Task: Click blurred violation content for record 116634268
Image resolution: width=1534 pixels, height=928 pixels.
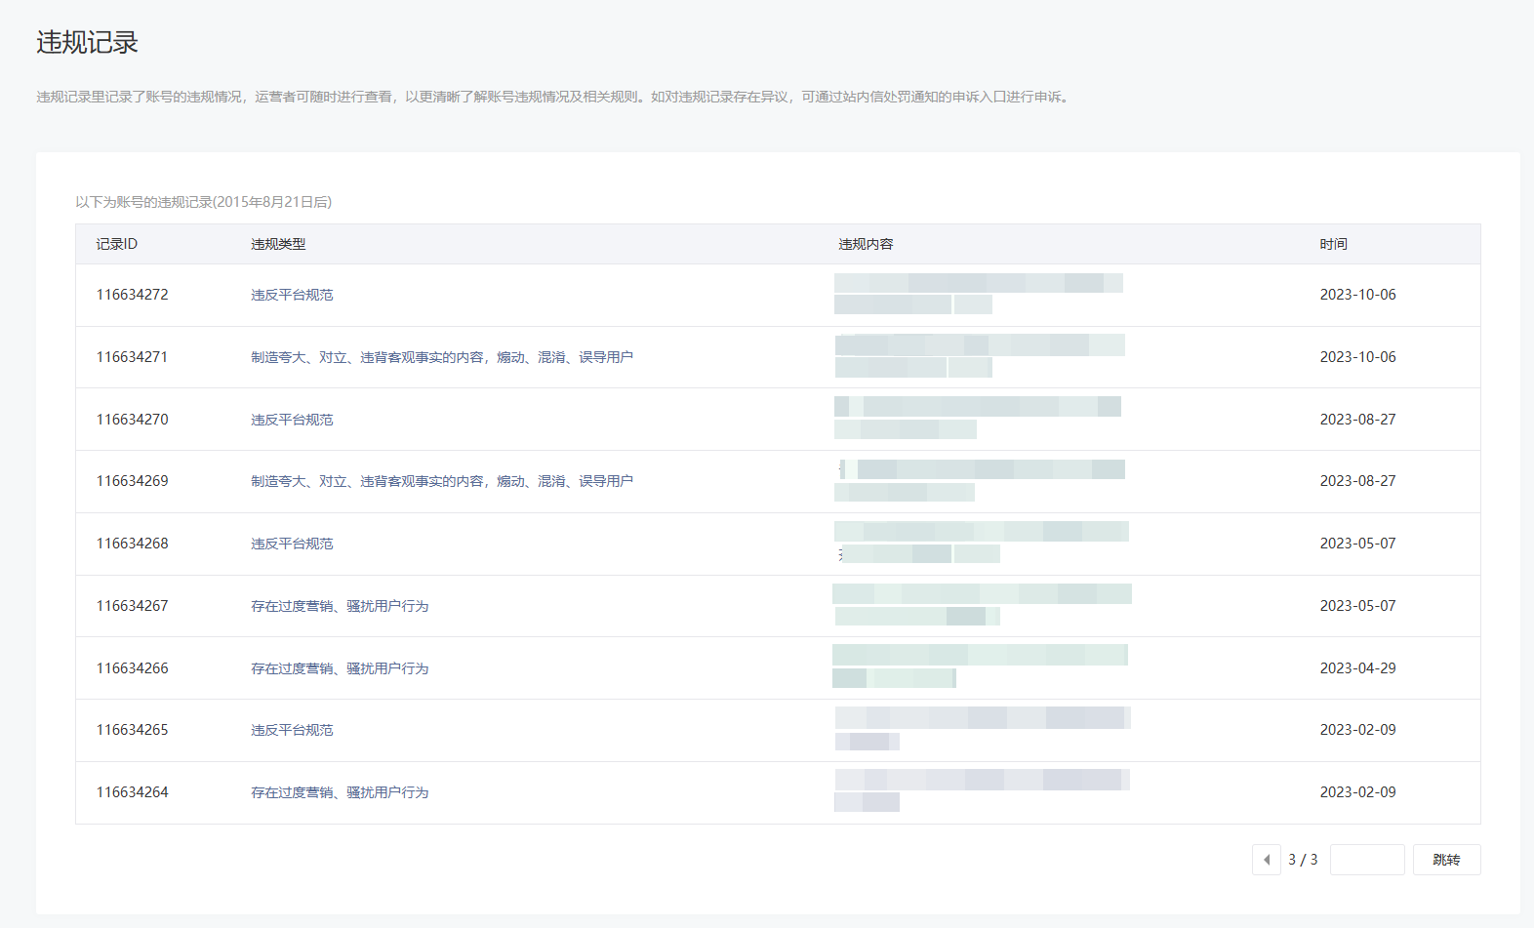Action: 980,543
